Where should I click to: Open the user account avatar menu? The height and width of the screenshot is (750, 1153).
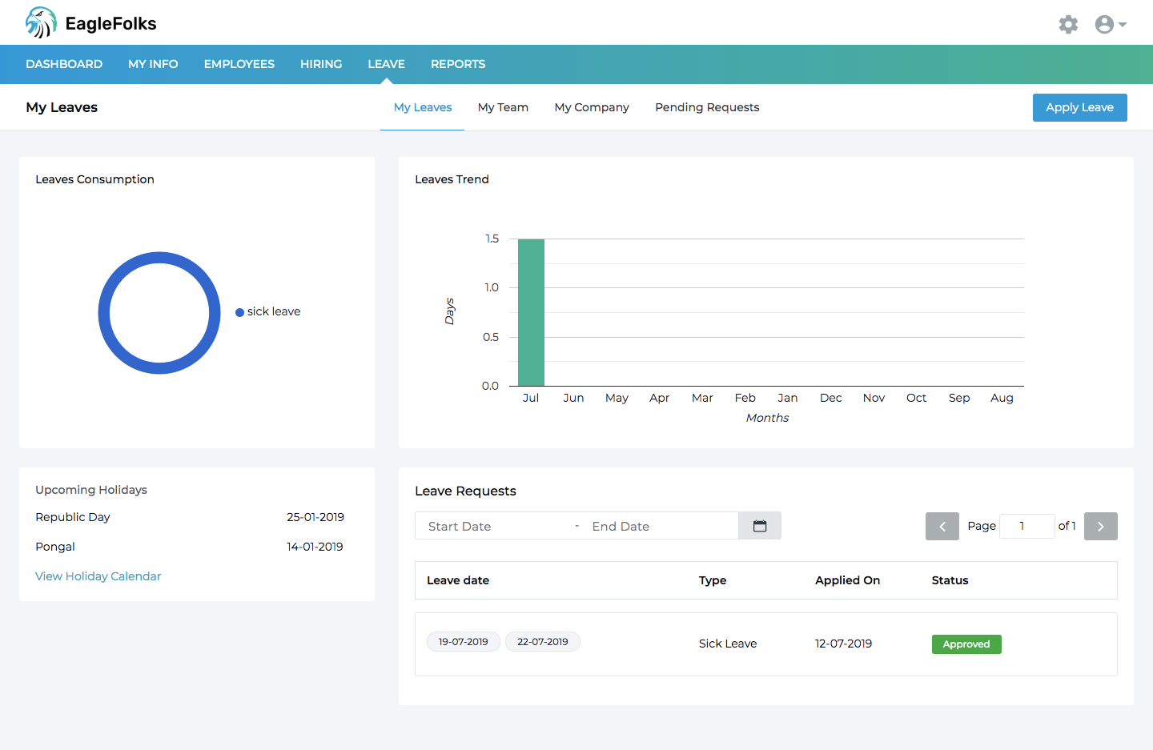coord(1111,24)
